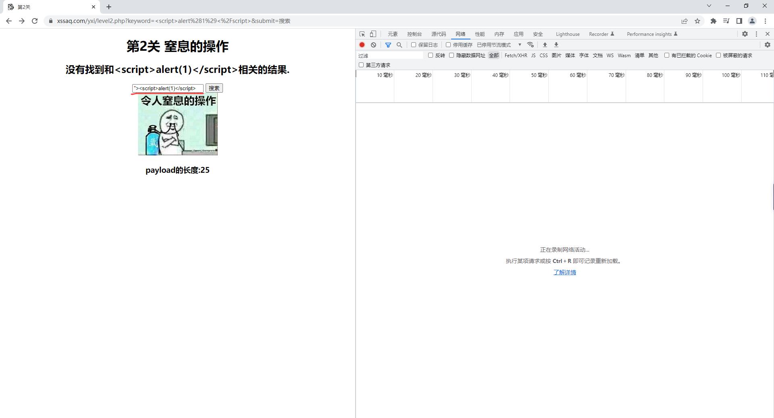Tick the 隐藏数据网址 checkbox

451,55
